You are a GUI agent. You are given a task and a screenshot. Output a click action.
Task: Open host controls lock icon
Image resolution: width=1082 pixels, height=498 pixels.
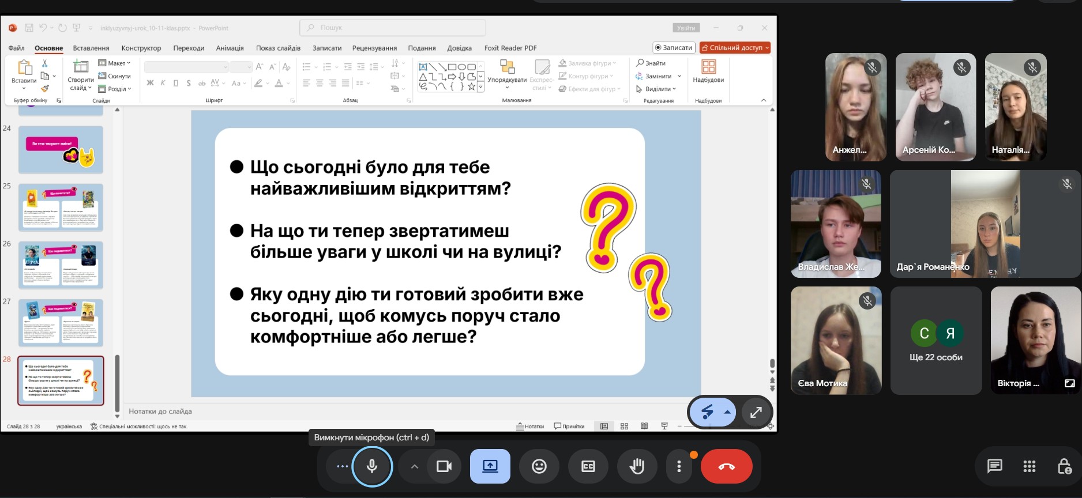1064,466
